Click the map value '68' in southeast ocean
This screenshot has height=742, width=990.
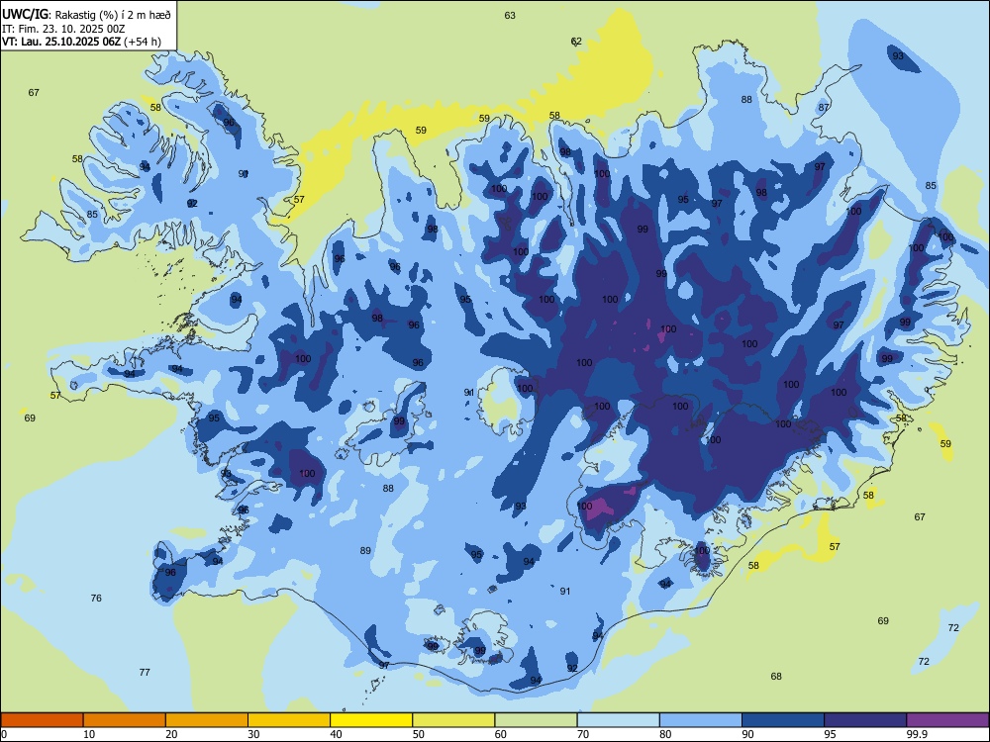click(776, 676)
